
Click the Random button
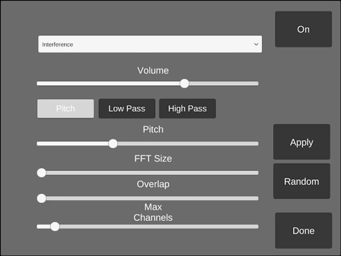coord(302,181)
